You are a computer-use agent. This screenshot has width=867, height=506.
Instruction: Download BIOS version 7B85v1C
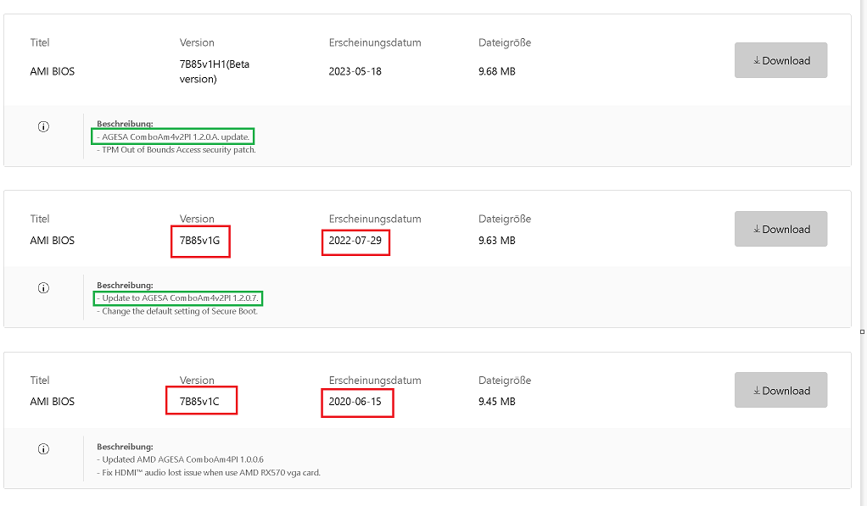(x=780, y=391)
